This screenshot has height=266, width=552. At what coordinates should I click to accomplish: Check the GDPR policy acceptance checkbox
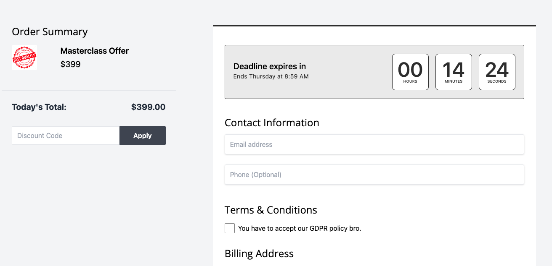pyautogui.click(x=230, y=228)
